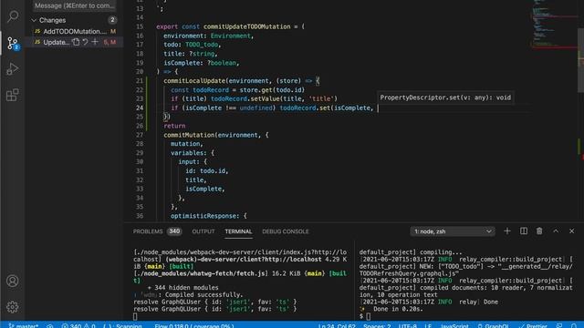Show errors and warnings count 340
Screen dimensions: 584x328
(x=78, y=325)
